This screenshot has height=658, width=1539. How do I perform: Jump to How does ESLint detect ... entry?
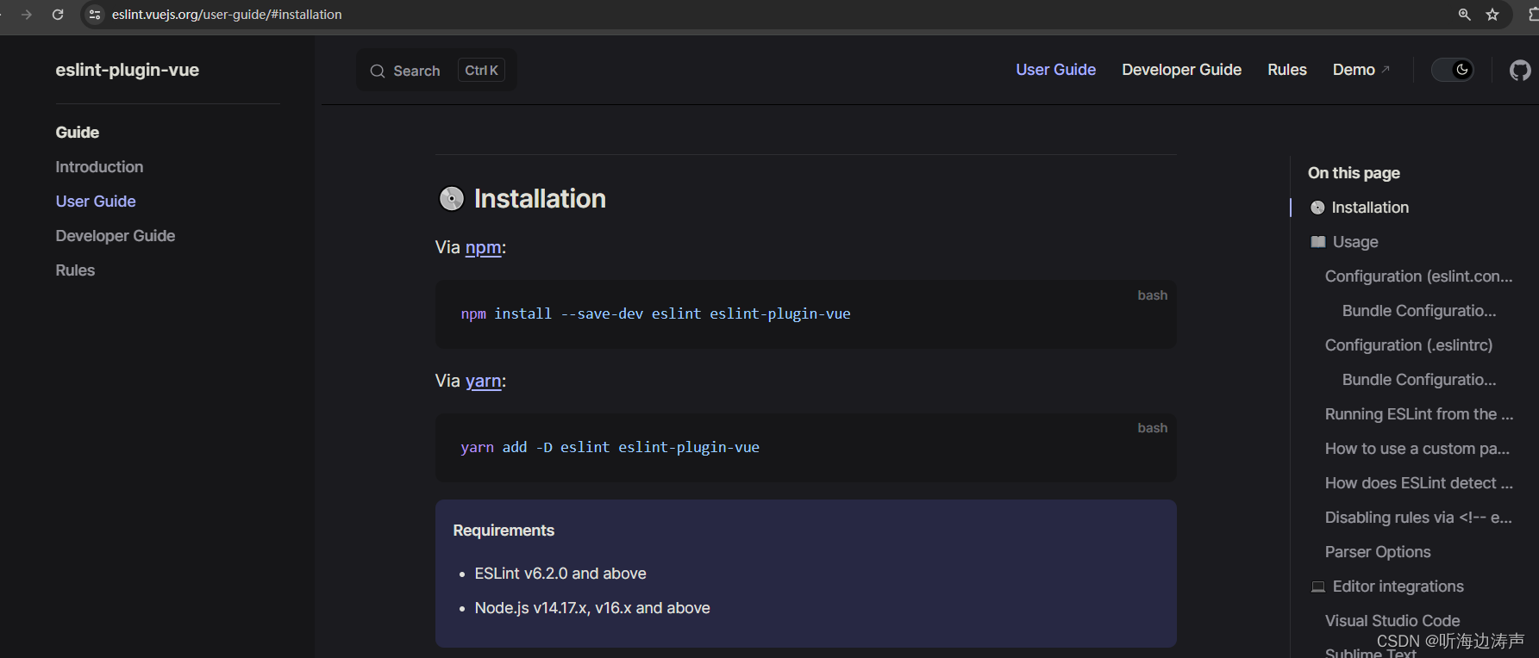(x=1419, y=483)
